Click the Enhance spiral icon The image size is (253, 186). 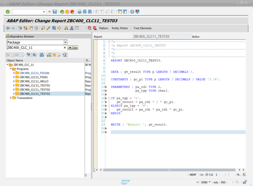[x=36, y=28]
